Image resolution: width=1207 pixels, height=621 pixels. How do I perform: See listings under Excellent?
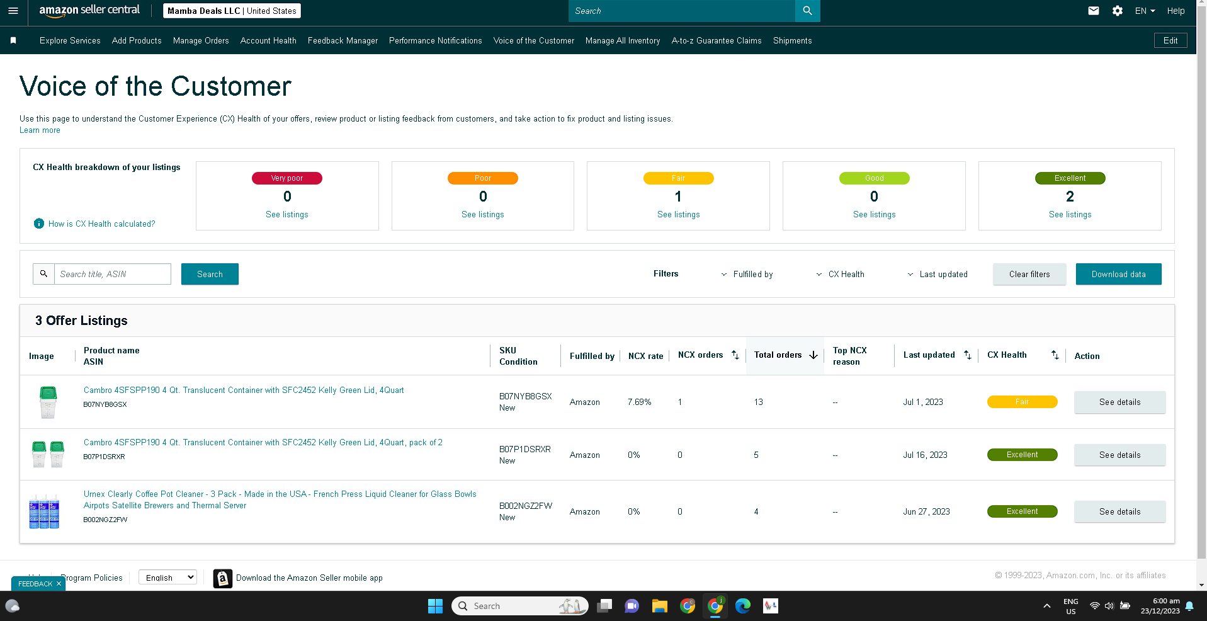point(1070,215)
